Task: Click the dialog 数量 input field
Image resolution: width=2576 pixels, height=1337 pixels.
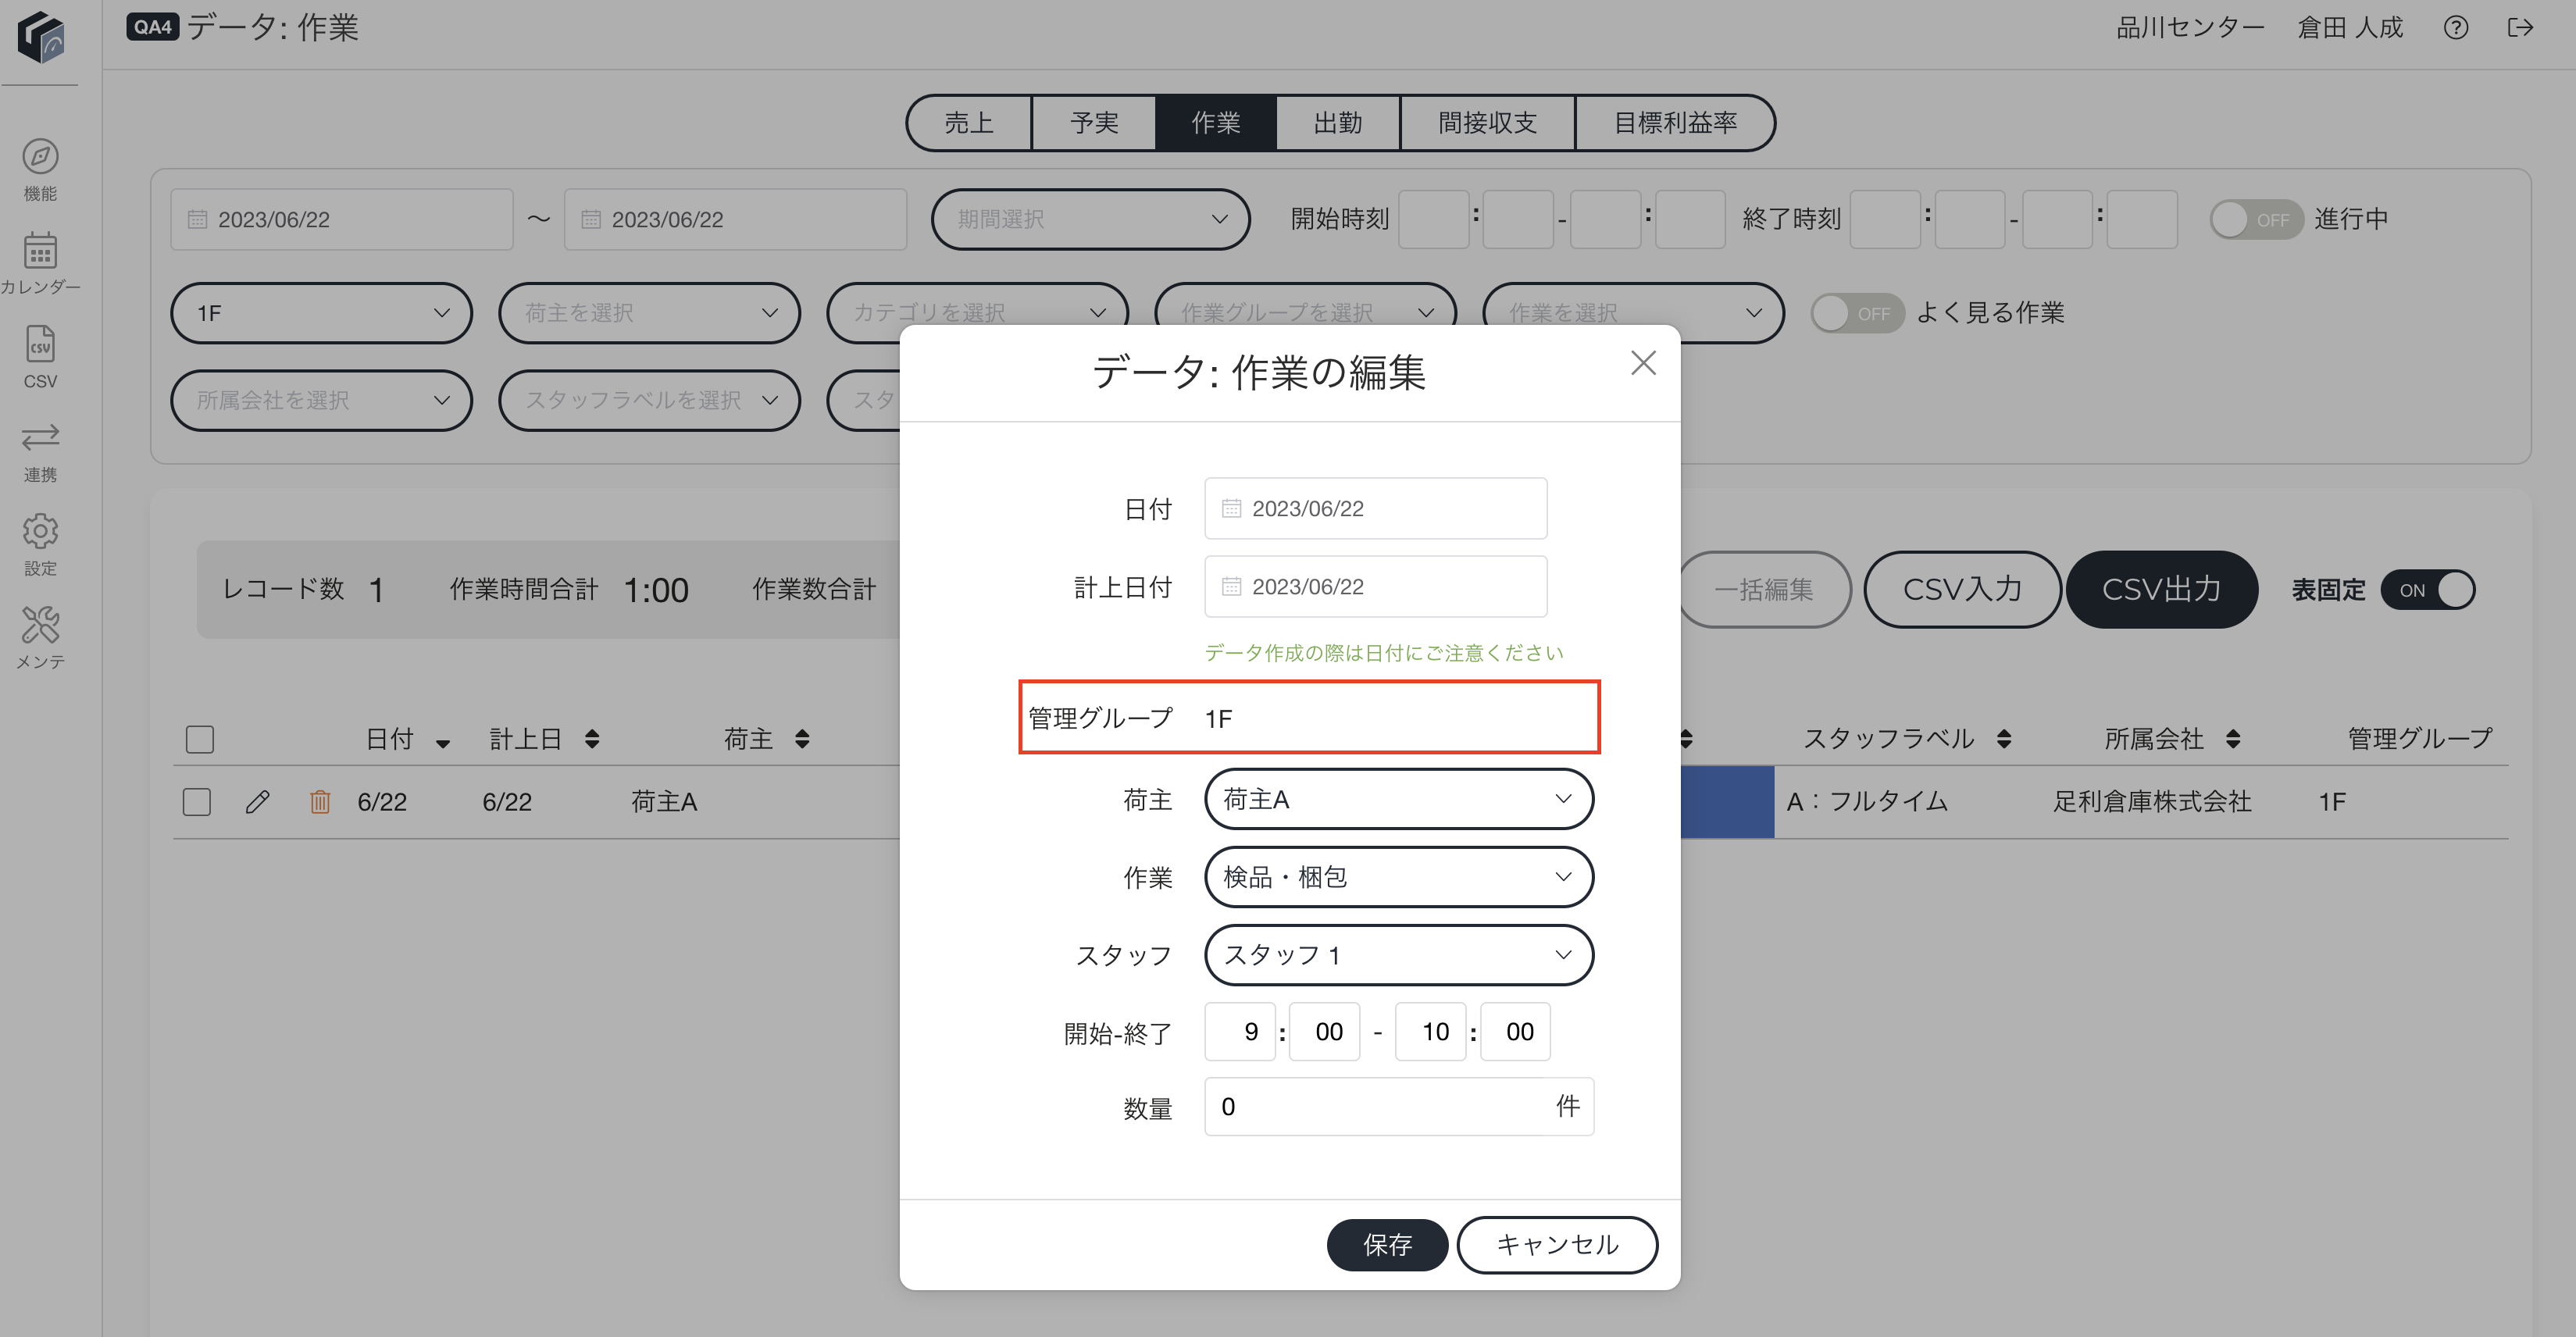Action: (1398, 1107)
